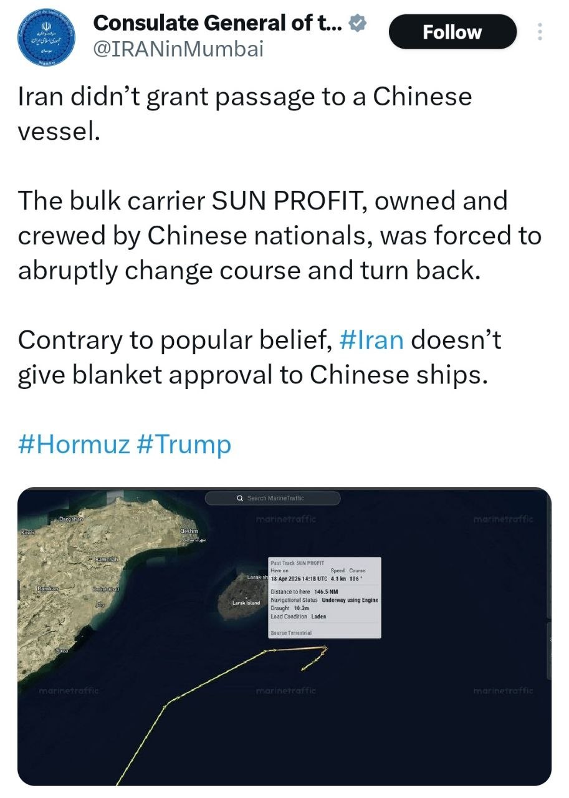Viewport: 569px width, 798px height.
Task: Open the Consulate General account name
Action: 217,24
